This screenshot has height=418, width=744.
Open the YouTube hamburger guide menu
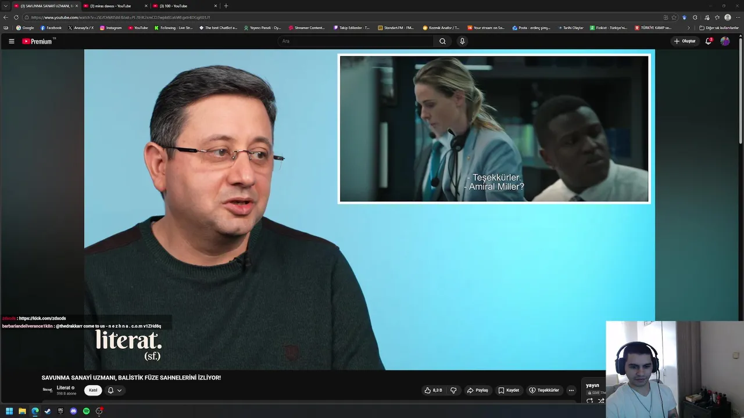click(11, 41)
